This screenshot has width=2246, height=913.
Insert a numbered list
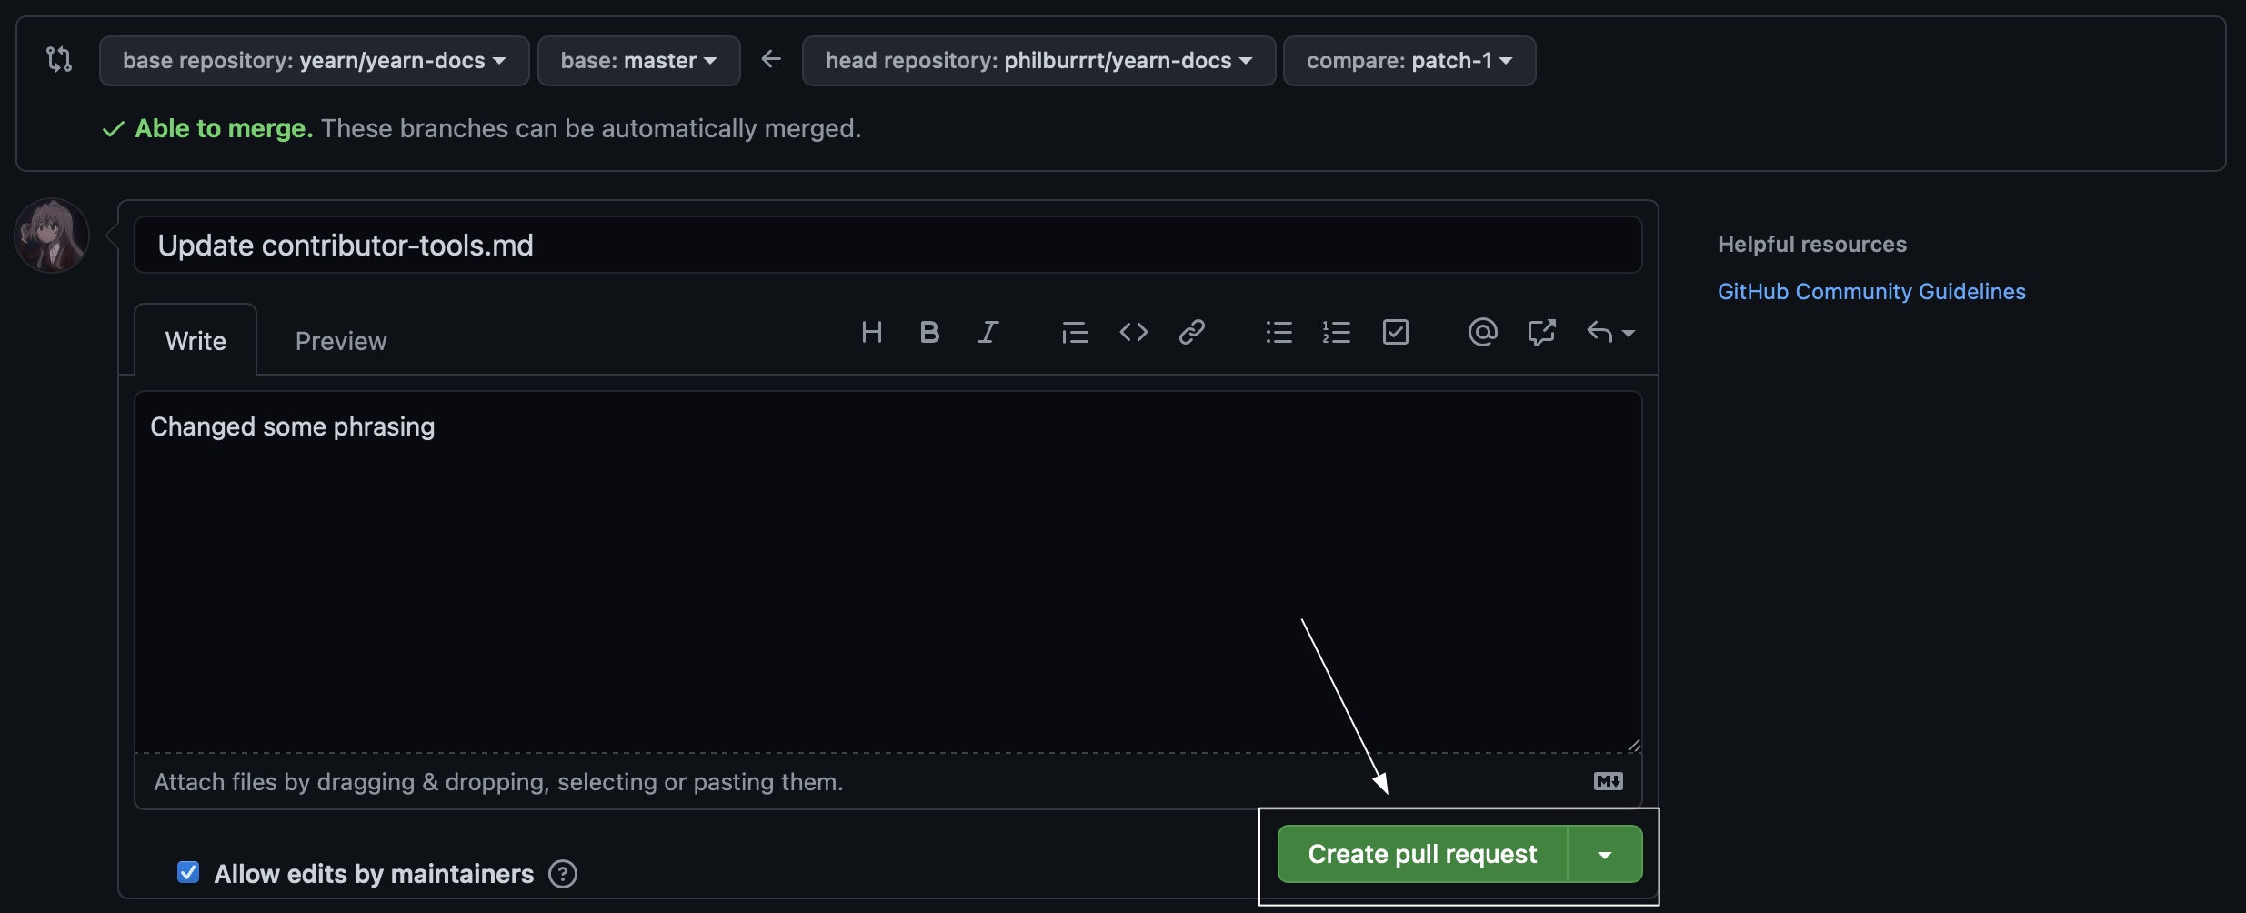pyautogui.click(x=1336, y=333)
